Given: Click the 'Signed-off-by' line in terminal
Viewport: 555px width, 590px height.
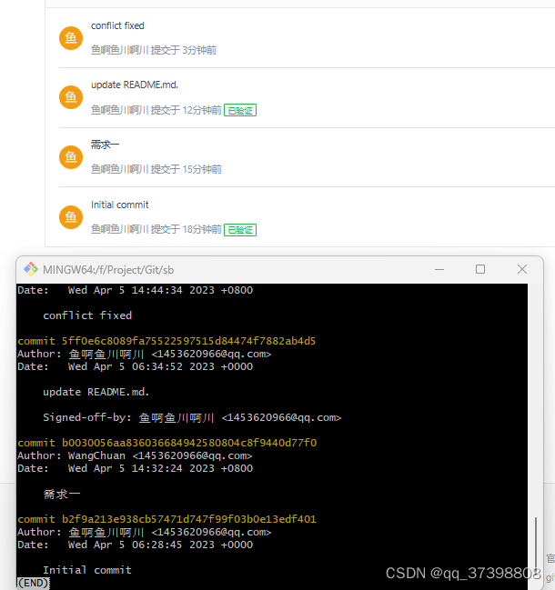Looking at the screenshot, I should [x=192, y=417].
